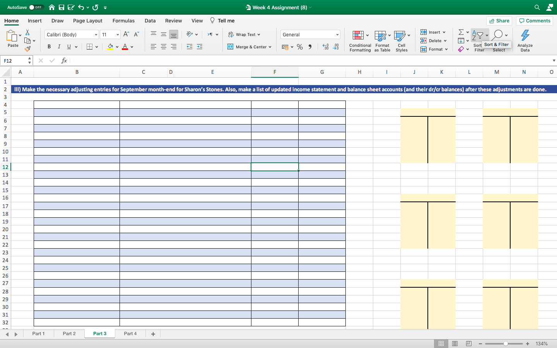Click the Copy icon
557x348 pixels.
click(27, 41)
